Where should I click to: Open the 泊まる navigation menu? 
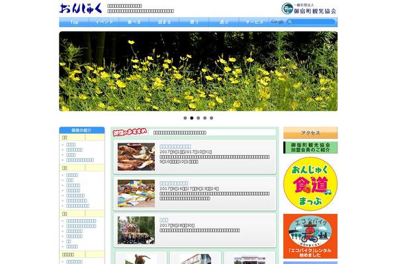tap(163, 22)
